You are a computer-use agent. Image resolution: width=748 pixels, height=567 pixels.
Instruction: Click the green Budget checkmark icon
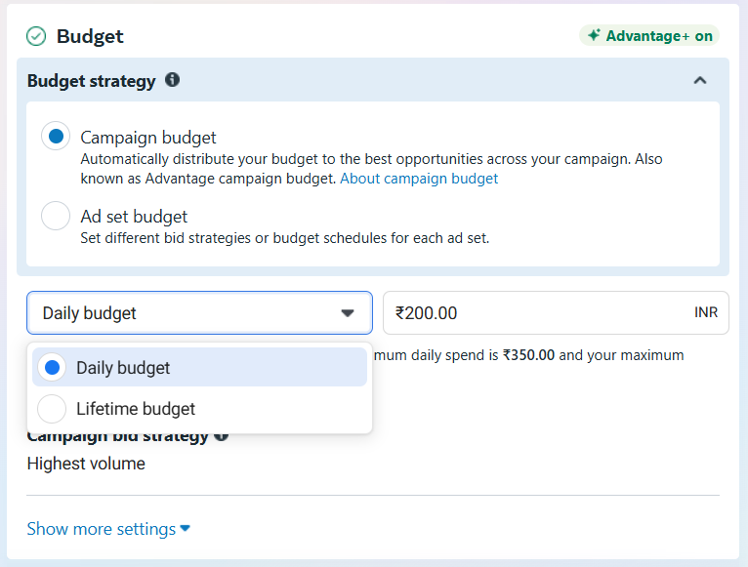(x=36, y=36)
